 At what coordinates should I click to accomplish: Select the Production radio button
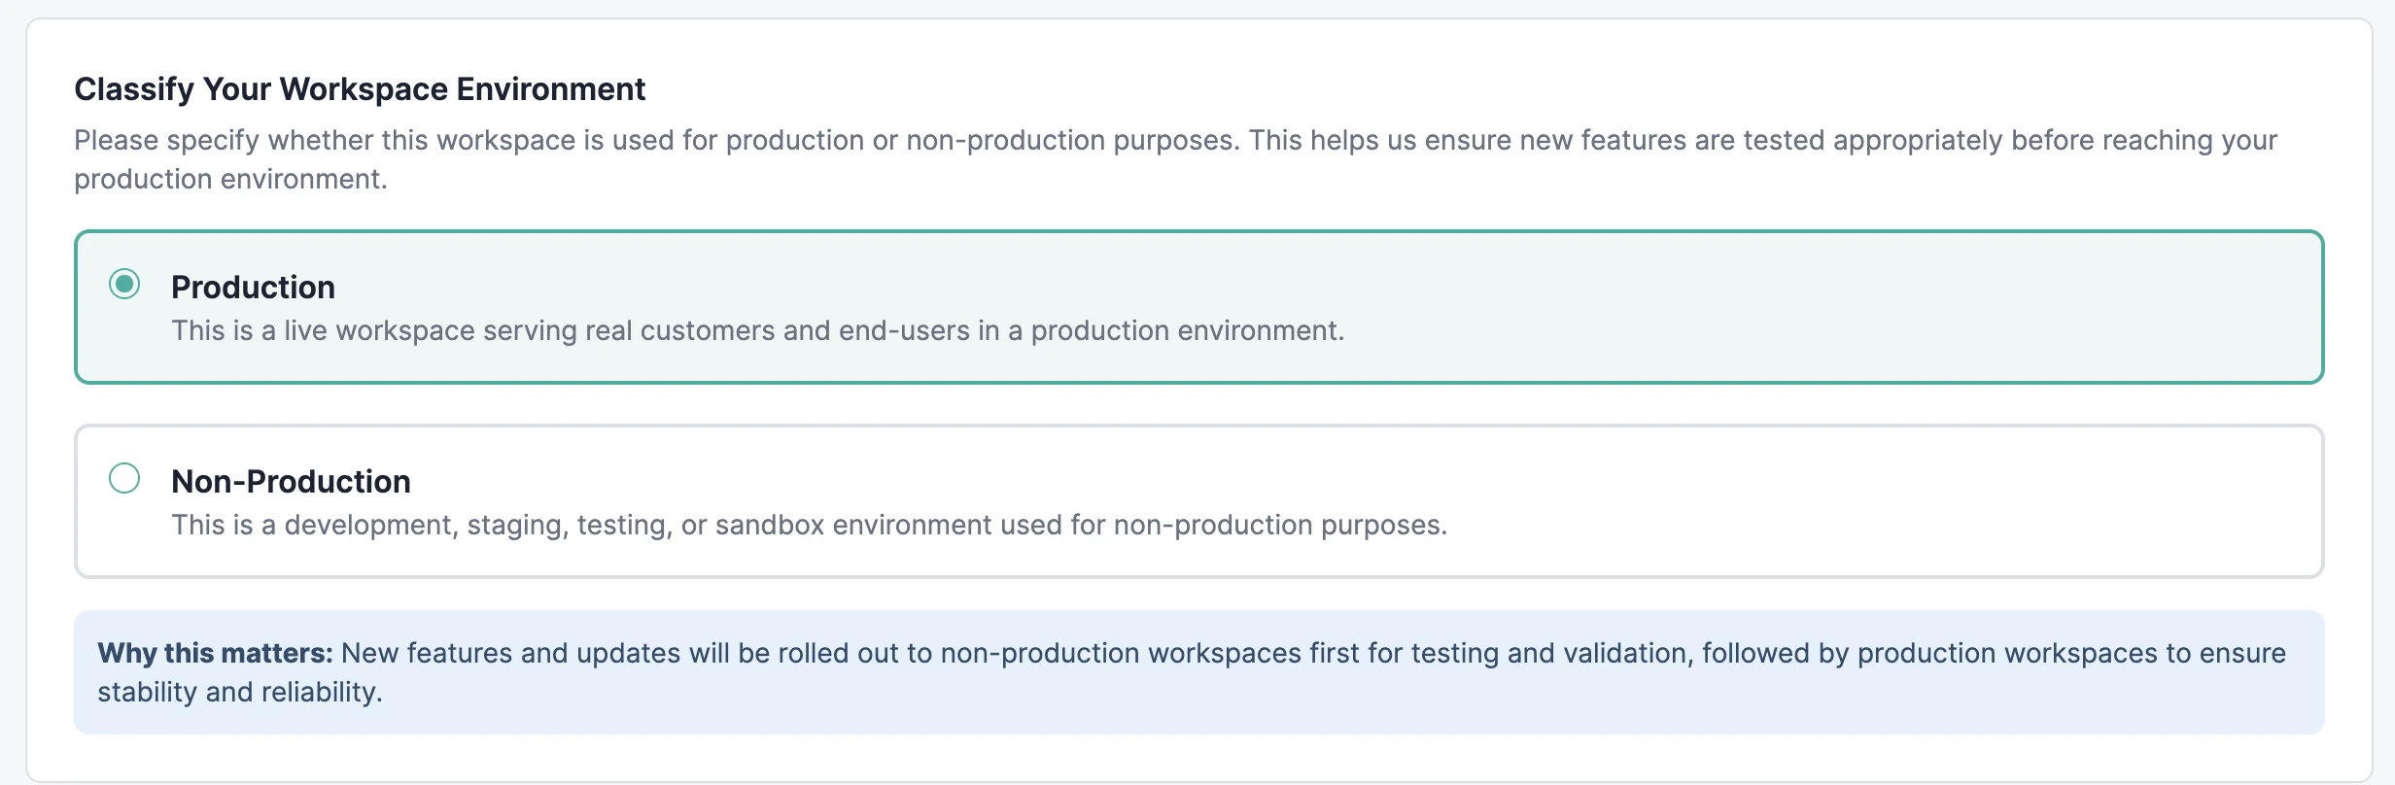tap(124, 284)
